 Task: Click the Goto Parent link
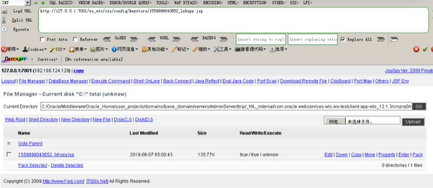[30, 143]
